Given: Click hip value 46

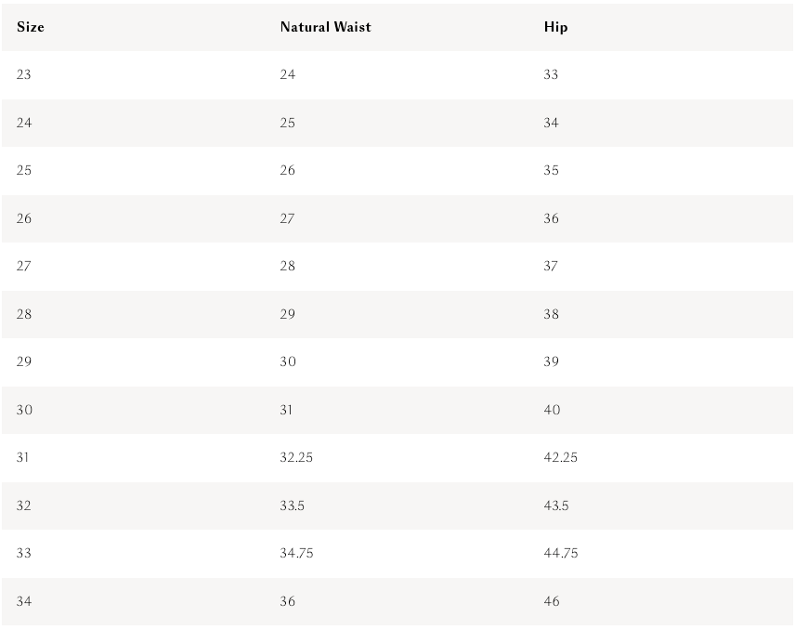Looking at the screenshot, I should coord(552,602).
